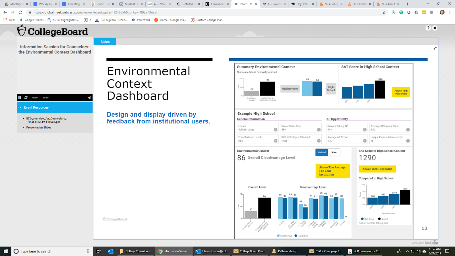455x256 pixels.
Task: Click the refresh/reload player icon
Action: click(26, 98)
